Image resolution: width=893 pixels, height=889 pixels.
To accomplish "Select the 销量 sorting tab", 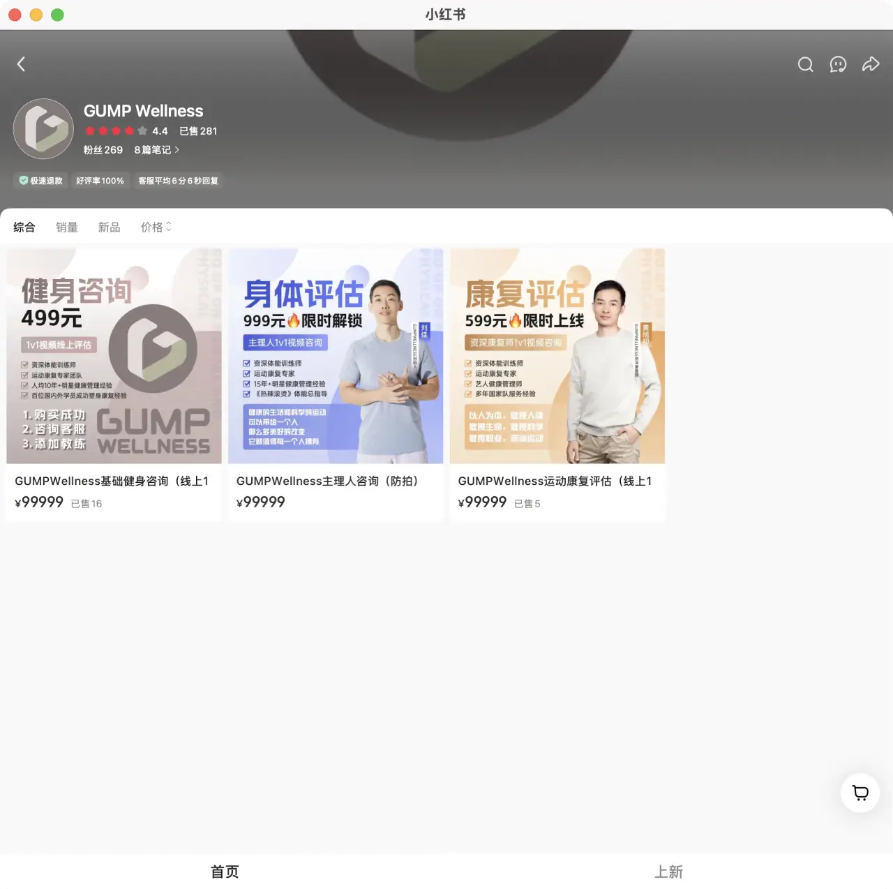I will point(67,227).
